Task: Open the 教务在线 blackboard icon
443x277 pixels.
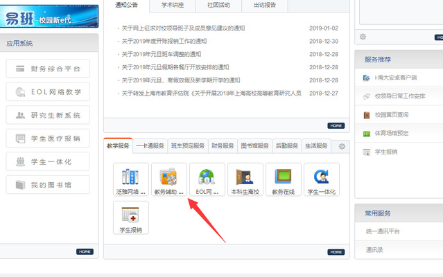Action: coord(283,177)
